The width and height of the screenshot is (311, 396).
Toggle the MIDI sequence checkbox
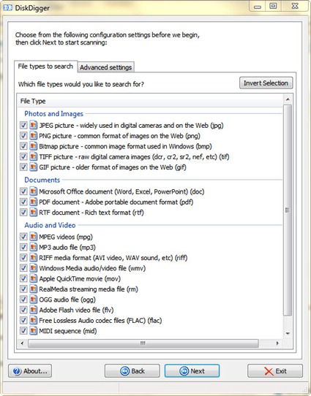(23, 331)
